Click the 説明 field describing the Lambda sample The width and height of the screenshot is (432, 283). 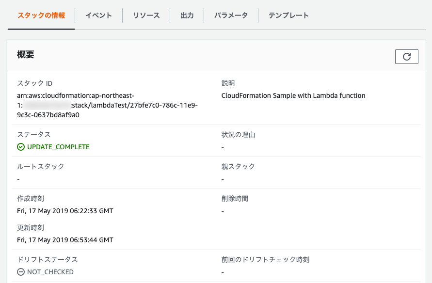pyautogui.click(x=293, y=95)
